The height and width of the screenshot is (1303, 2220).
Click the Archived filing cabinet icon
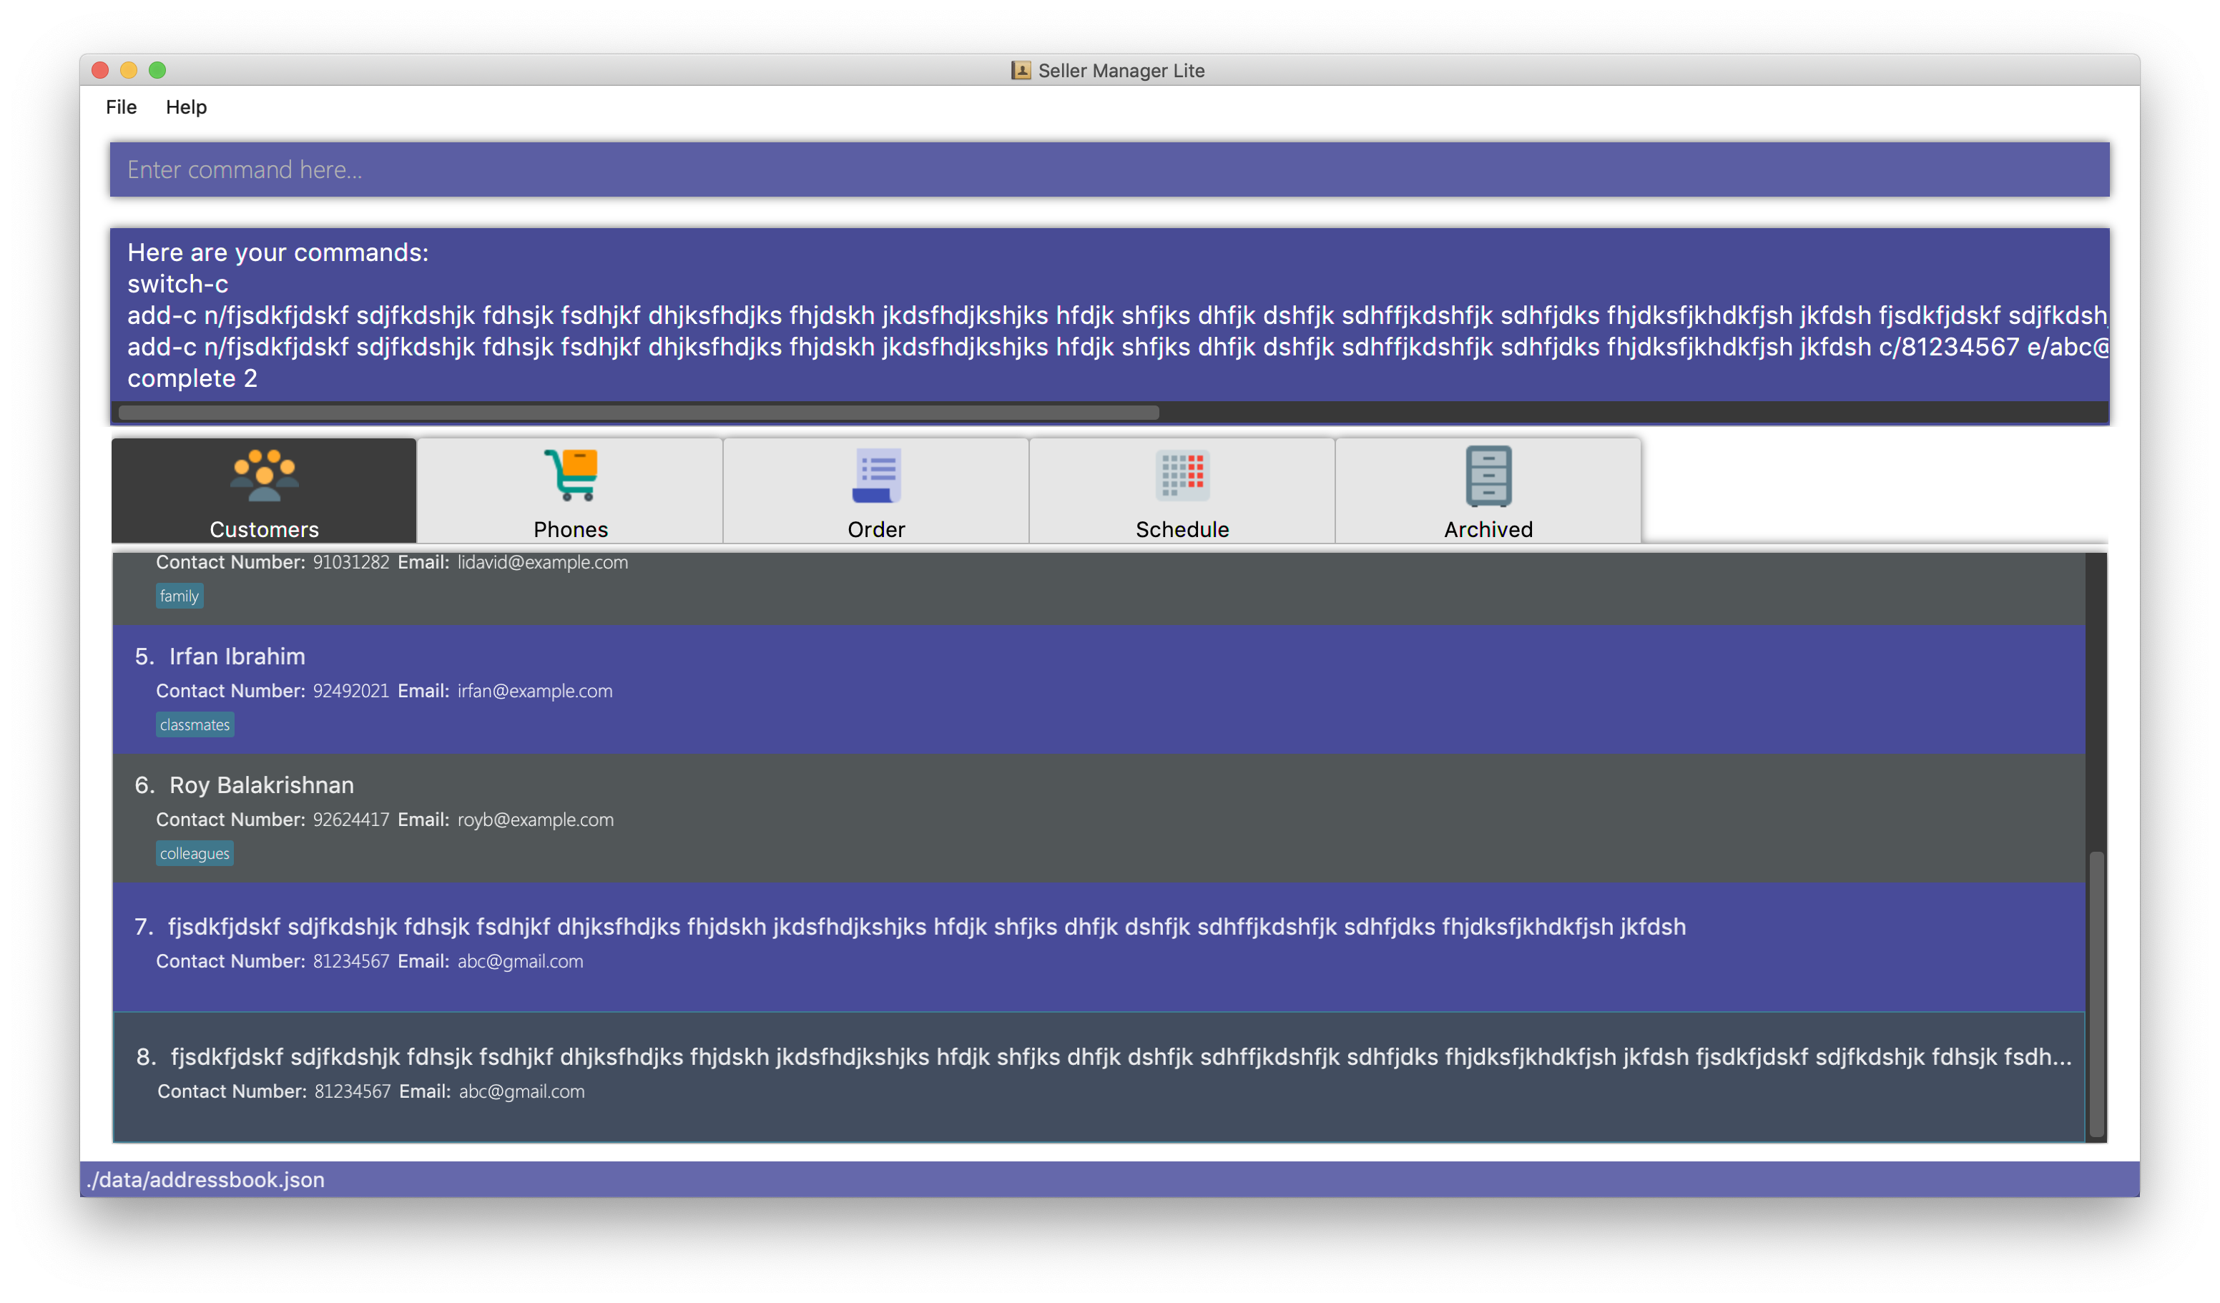(1488, 476)
